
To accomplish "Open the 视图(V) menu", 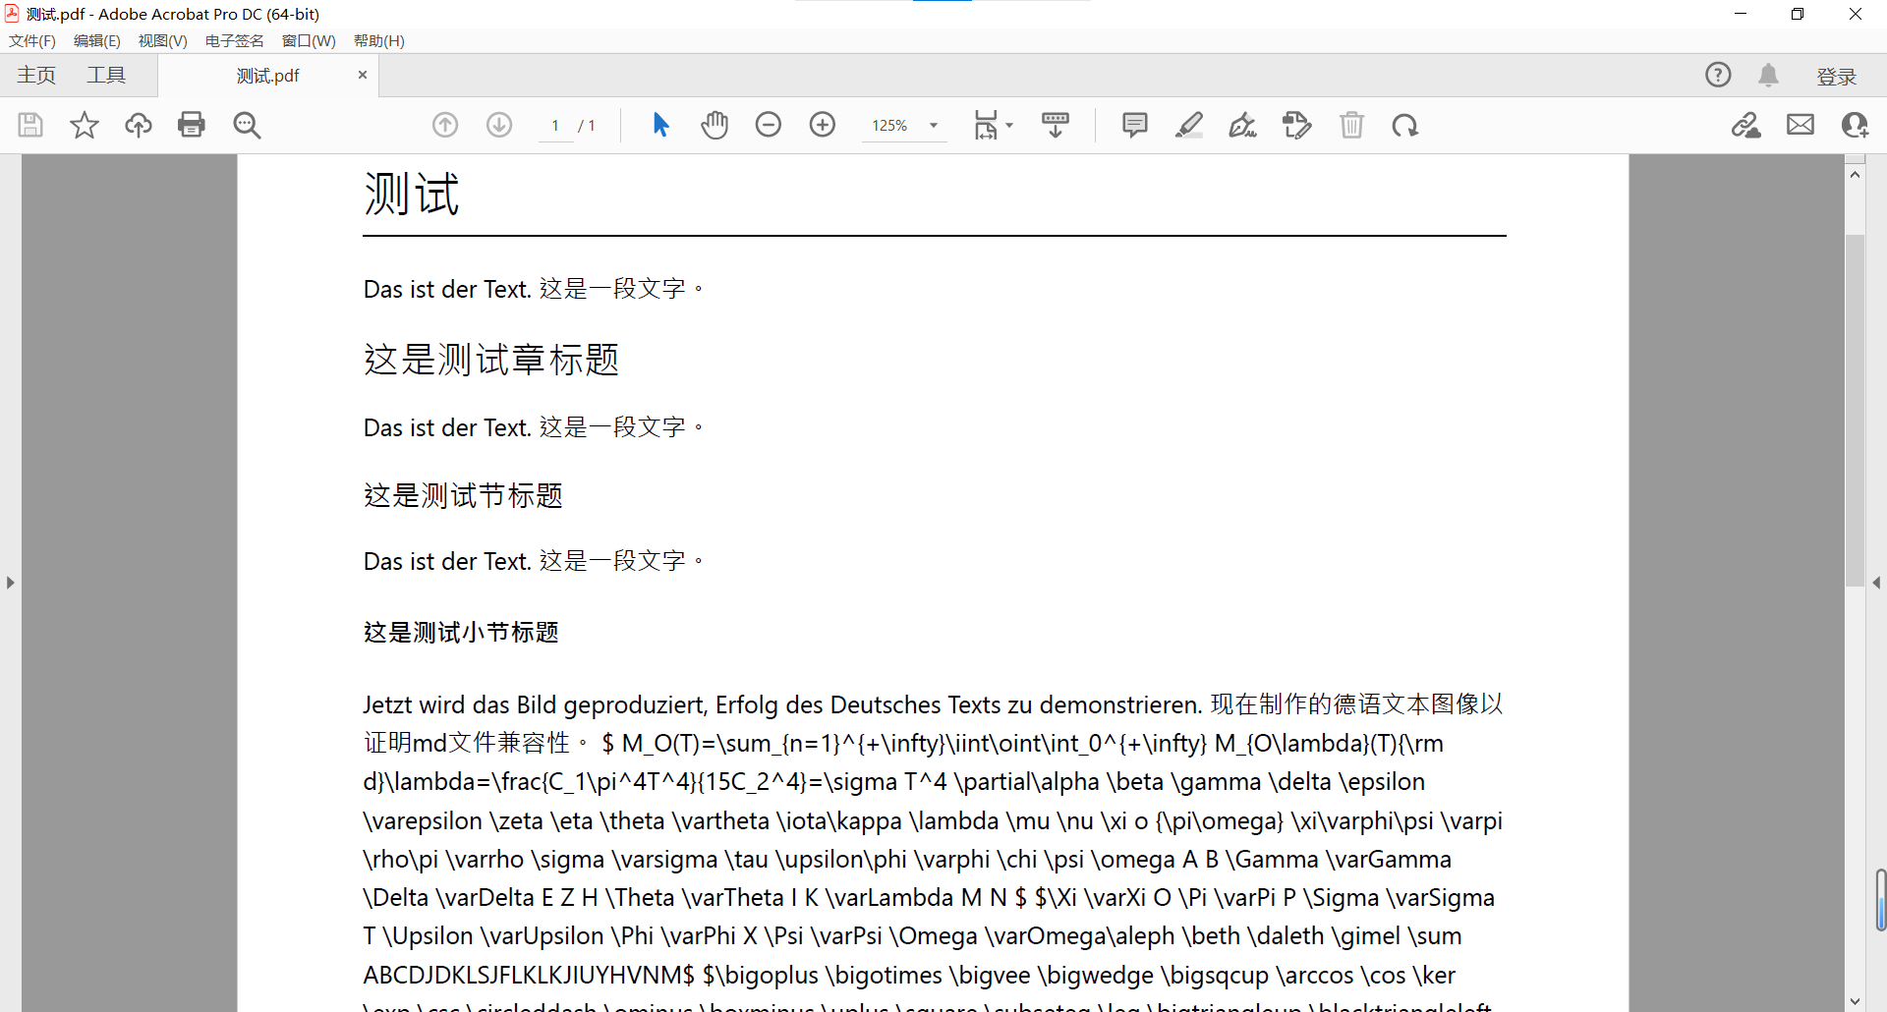I will 162,40.
